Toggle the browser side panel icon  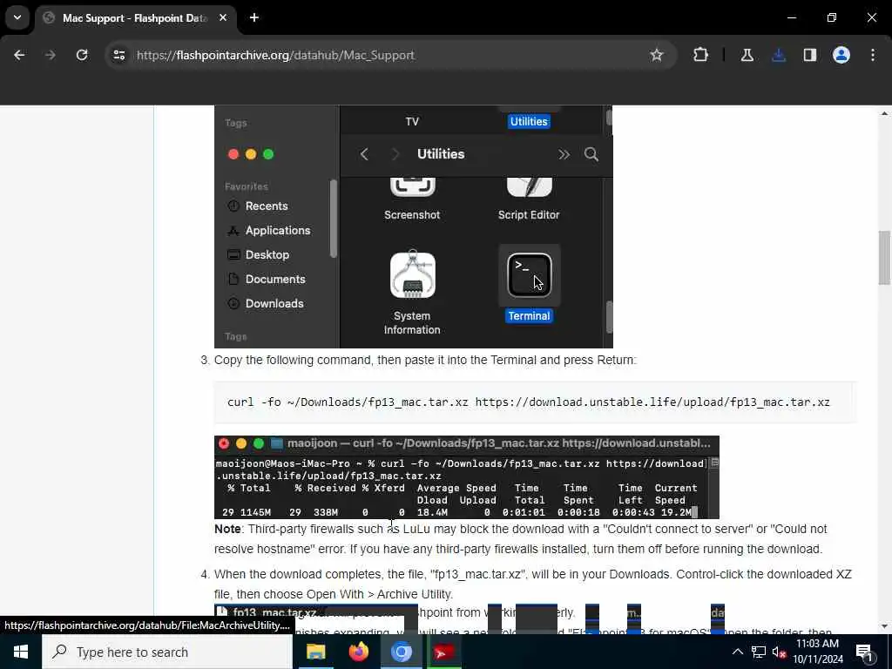(809, 55)
